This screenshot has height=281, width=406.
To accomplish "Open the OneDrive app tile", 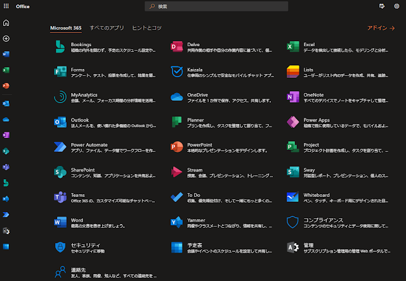I will tap(221, 97).
